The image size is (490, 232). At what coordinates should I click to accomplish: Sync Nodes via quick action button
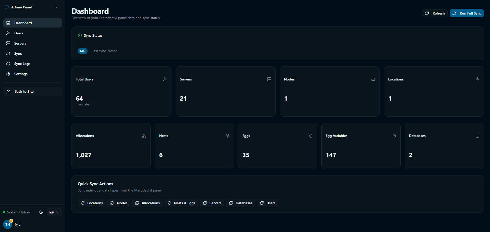tap(119, 203)
